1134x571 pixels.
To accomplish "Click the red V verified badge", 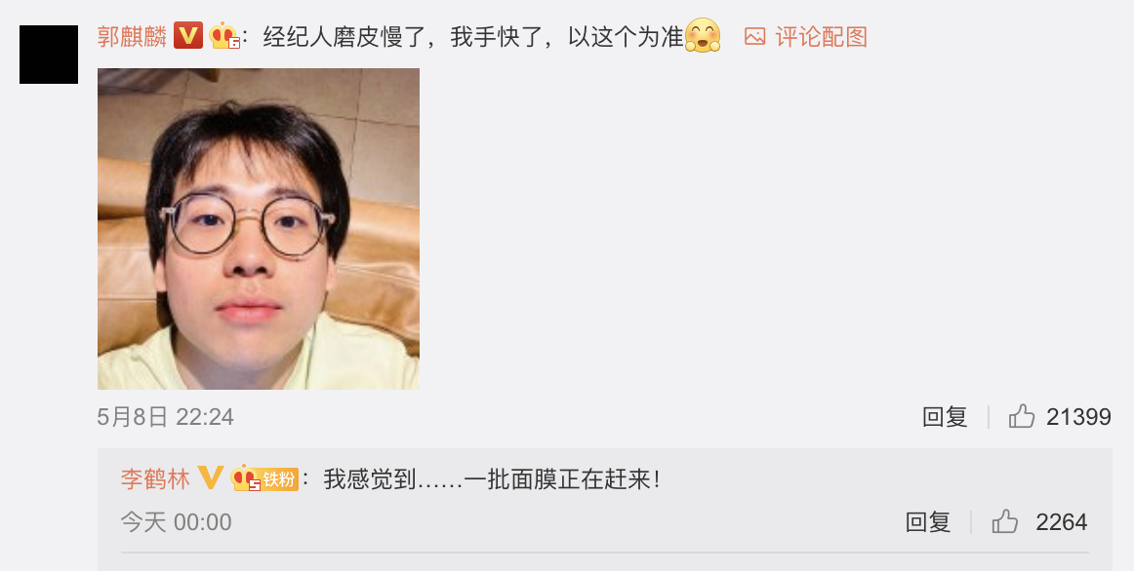I will pyautogui.click(x=188, y=35).
